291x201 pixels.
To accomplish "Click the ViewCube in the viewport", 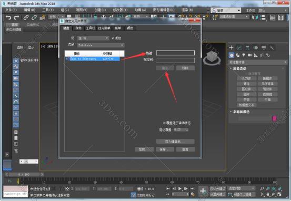I will click(x=212, y=57).
